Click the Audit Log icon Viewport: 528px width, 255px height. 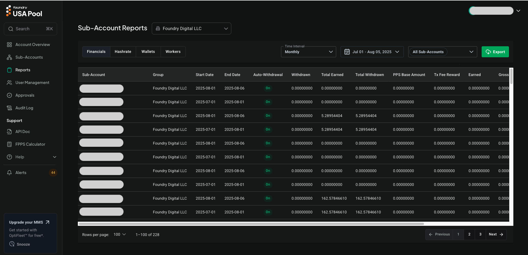(x=9, y=108)
